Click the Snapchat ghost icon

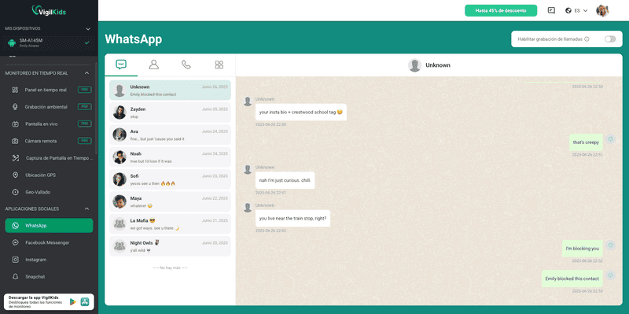point(15,277)
